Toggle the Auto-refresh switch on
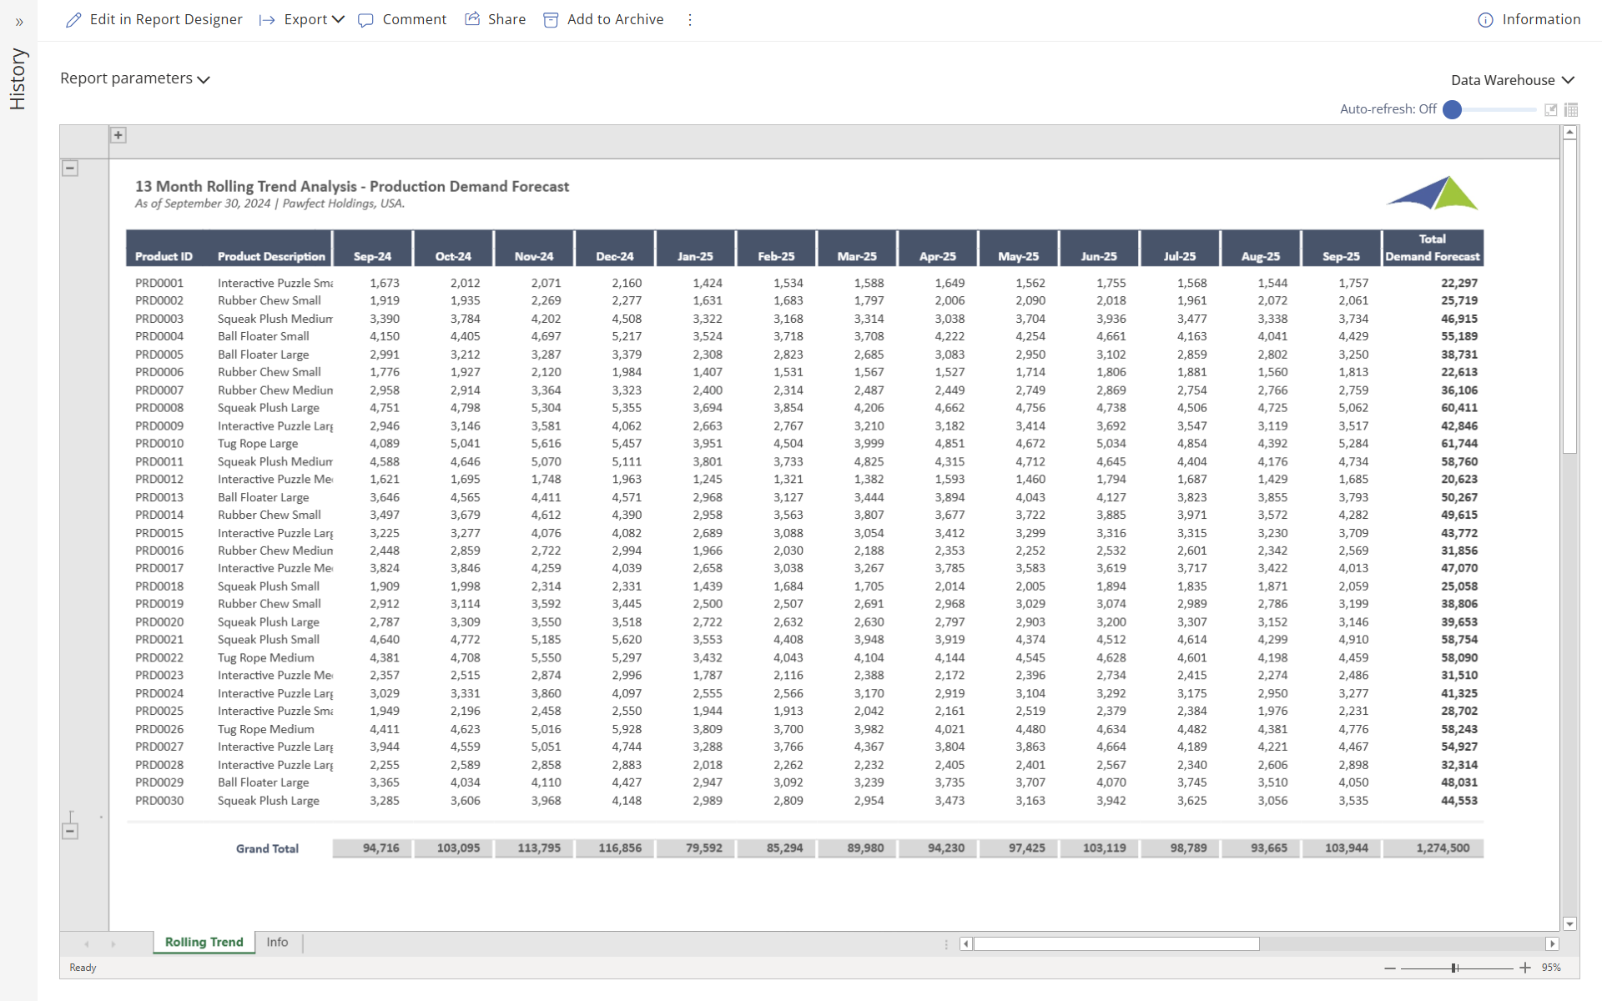 1452,108
